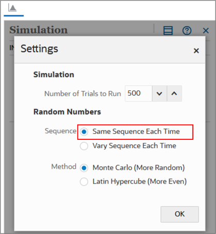Click the Settings dialog title text
The height and width of the screenshot is (234, 216).
(x=39, y=49)
